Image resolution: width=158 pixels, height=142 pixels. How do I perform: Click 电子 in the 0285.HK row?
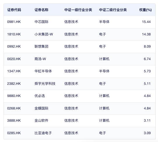click(103, 133)
